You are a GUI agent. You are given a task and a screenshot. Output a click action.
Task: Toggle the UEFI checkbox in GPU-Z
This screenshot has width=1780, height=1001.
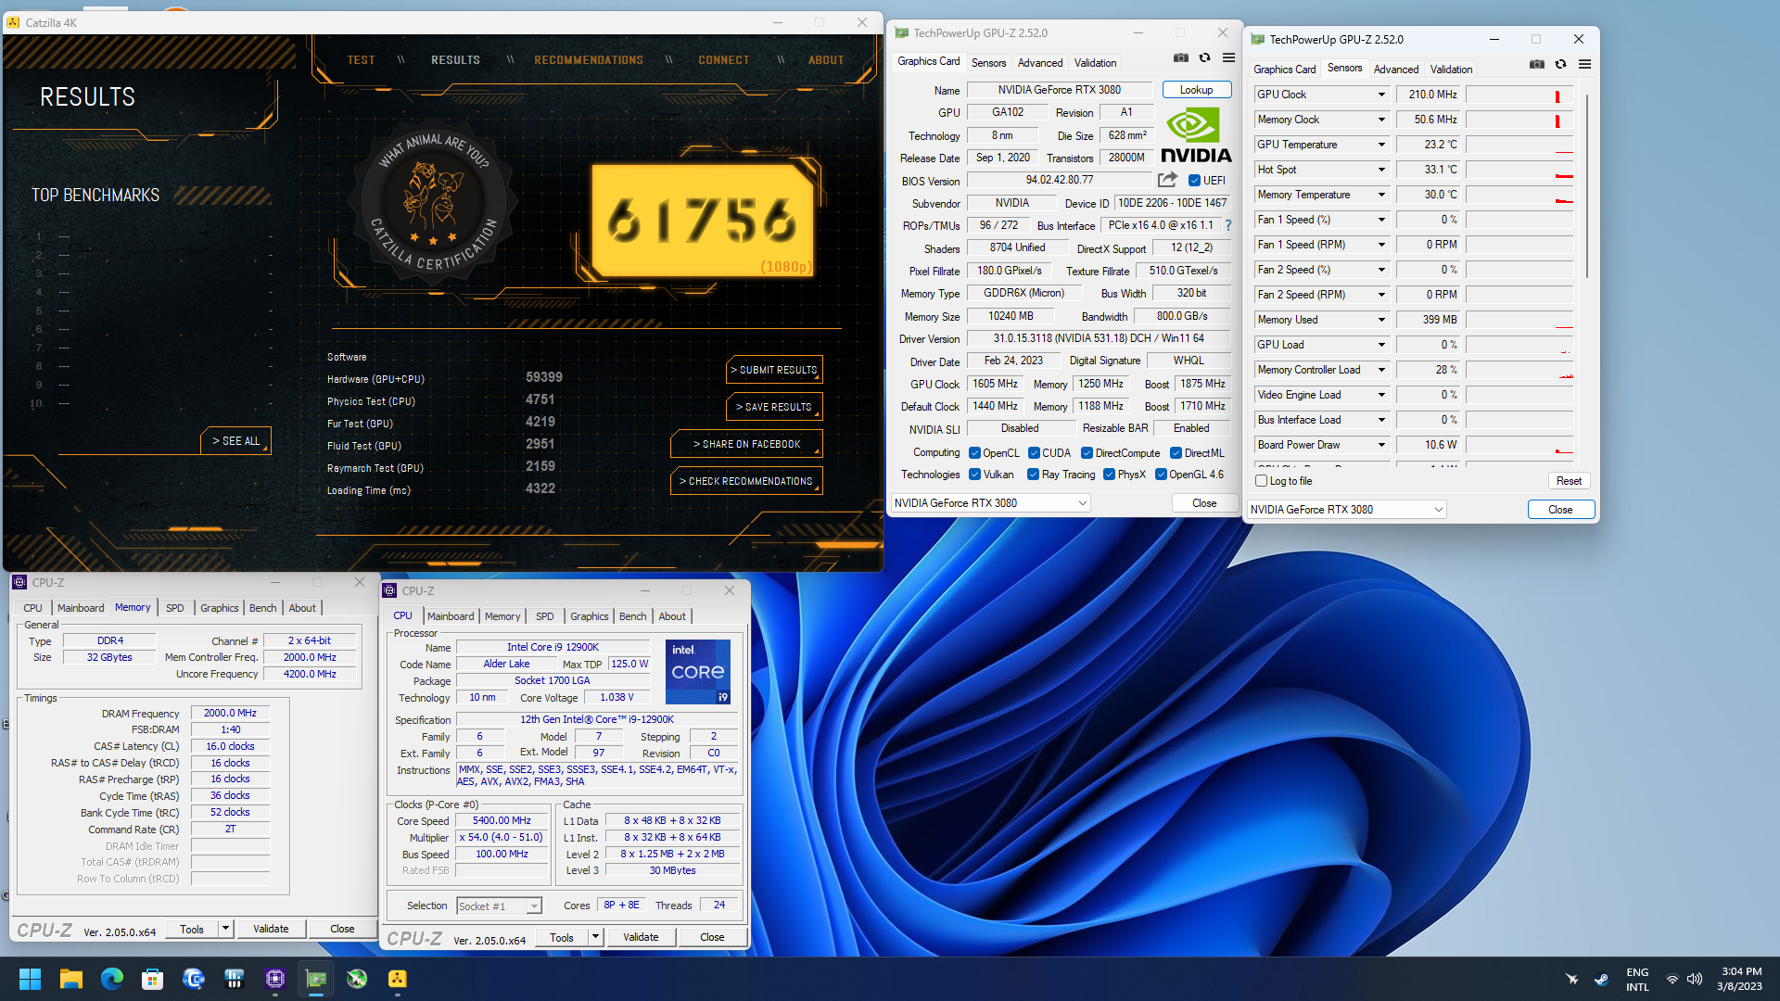[1194, 181]
